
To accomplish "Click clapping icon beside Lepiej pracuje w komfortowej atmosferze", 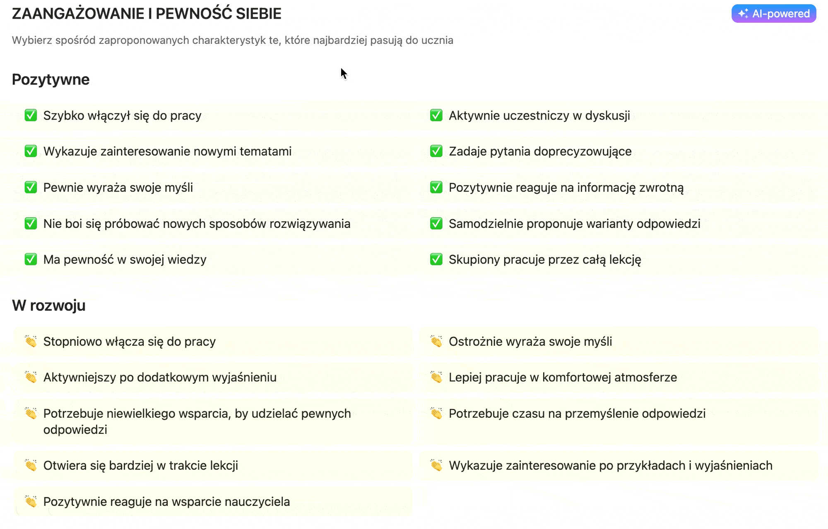I will [436, 377].
